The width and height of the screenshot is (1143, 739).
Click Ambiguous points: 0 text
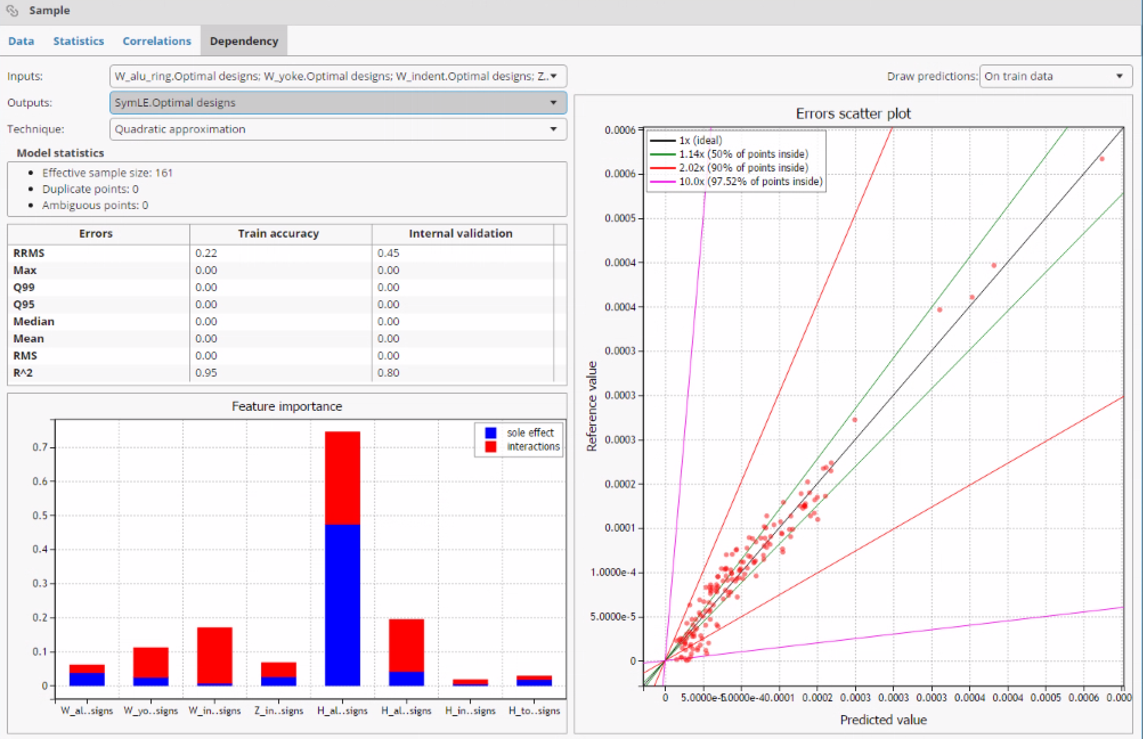click(x=95, y=205)
